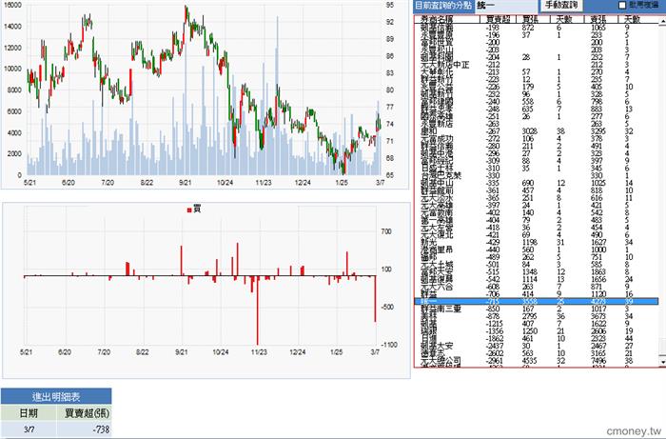Click the 1348 買張 cell
The image size is (666, 439).
click(x=530, y=272)
